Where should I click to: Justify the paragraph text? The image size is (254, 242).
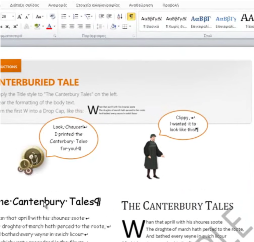click(x=88, y=26)
